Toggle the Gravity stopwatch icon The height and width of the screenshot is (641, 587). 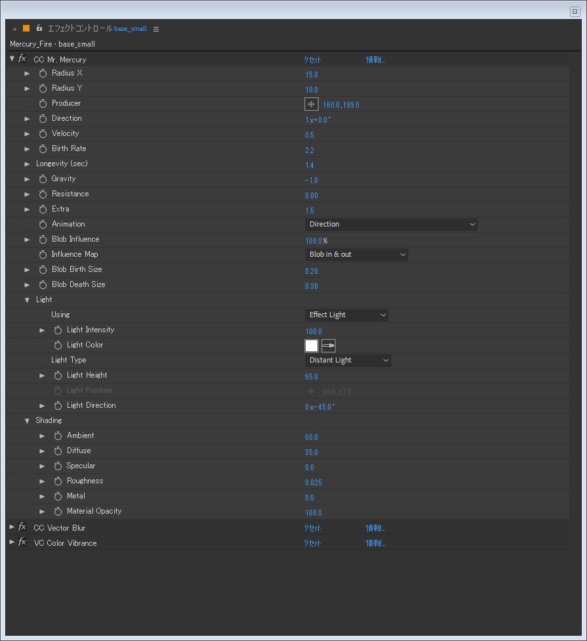pyautogui.click(x=43, y=179)
